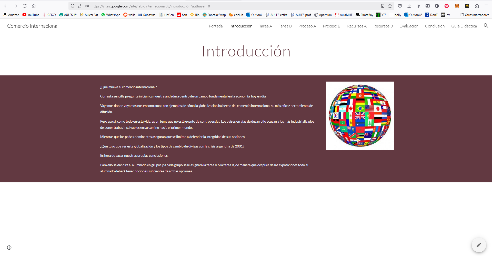Toggle reader view in address bar
The image size is (492, 256).
point(383,6)
